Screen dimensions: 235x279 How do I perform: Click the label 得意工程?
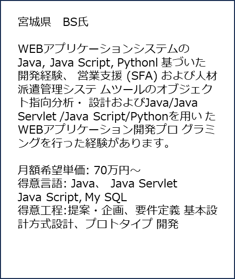pyautogui.click(x=41, y=210)
